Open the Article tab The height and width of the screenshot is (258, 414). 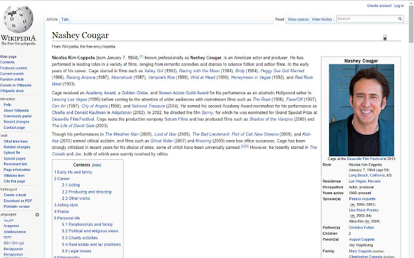point(52,19)
